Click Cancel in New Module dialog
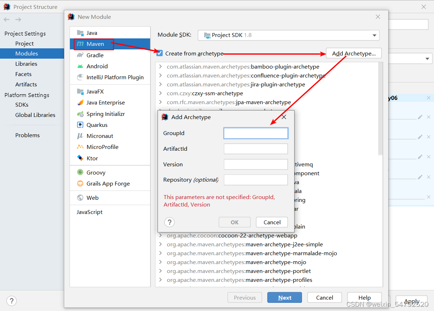This screenshot has width=434, height=311. pos(325,297)
